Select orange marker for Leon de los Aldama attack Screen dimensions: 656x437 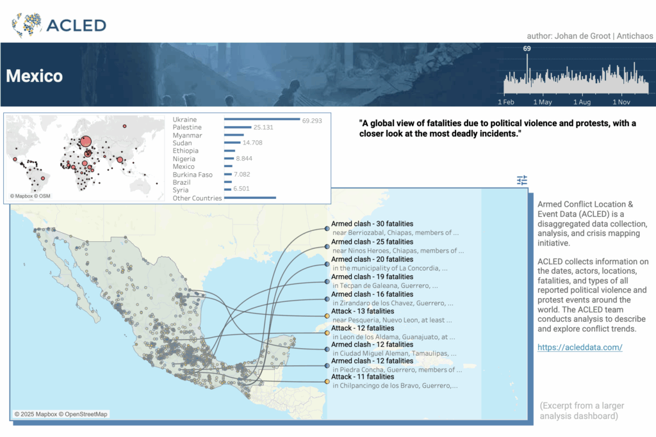pyautogui.click(x=327, y=333)
